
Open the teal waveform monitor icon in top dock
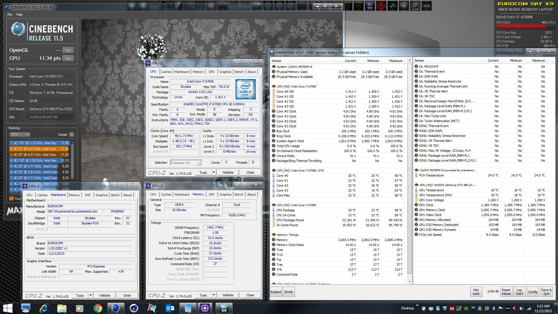[392, 6]
